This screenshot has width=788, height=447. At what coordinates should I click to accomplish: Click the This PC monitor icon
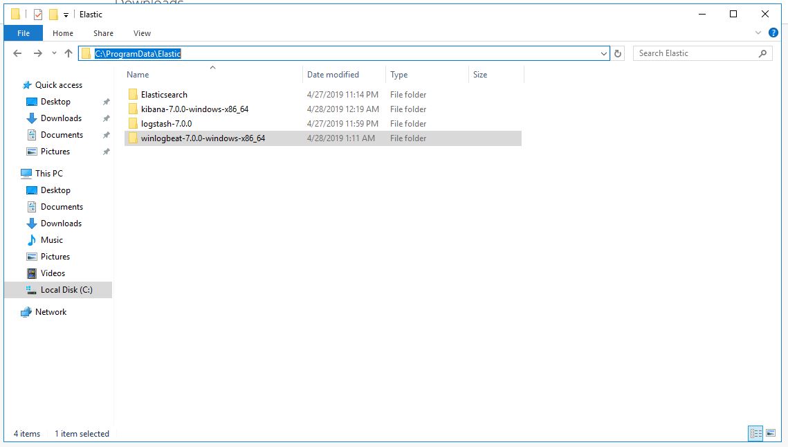(26, 174)
